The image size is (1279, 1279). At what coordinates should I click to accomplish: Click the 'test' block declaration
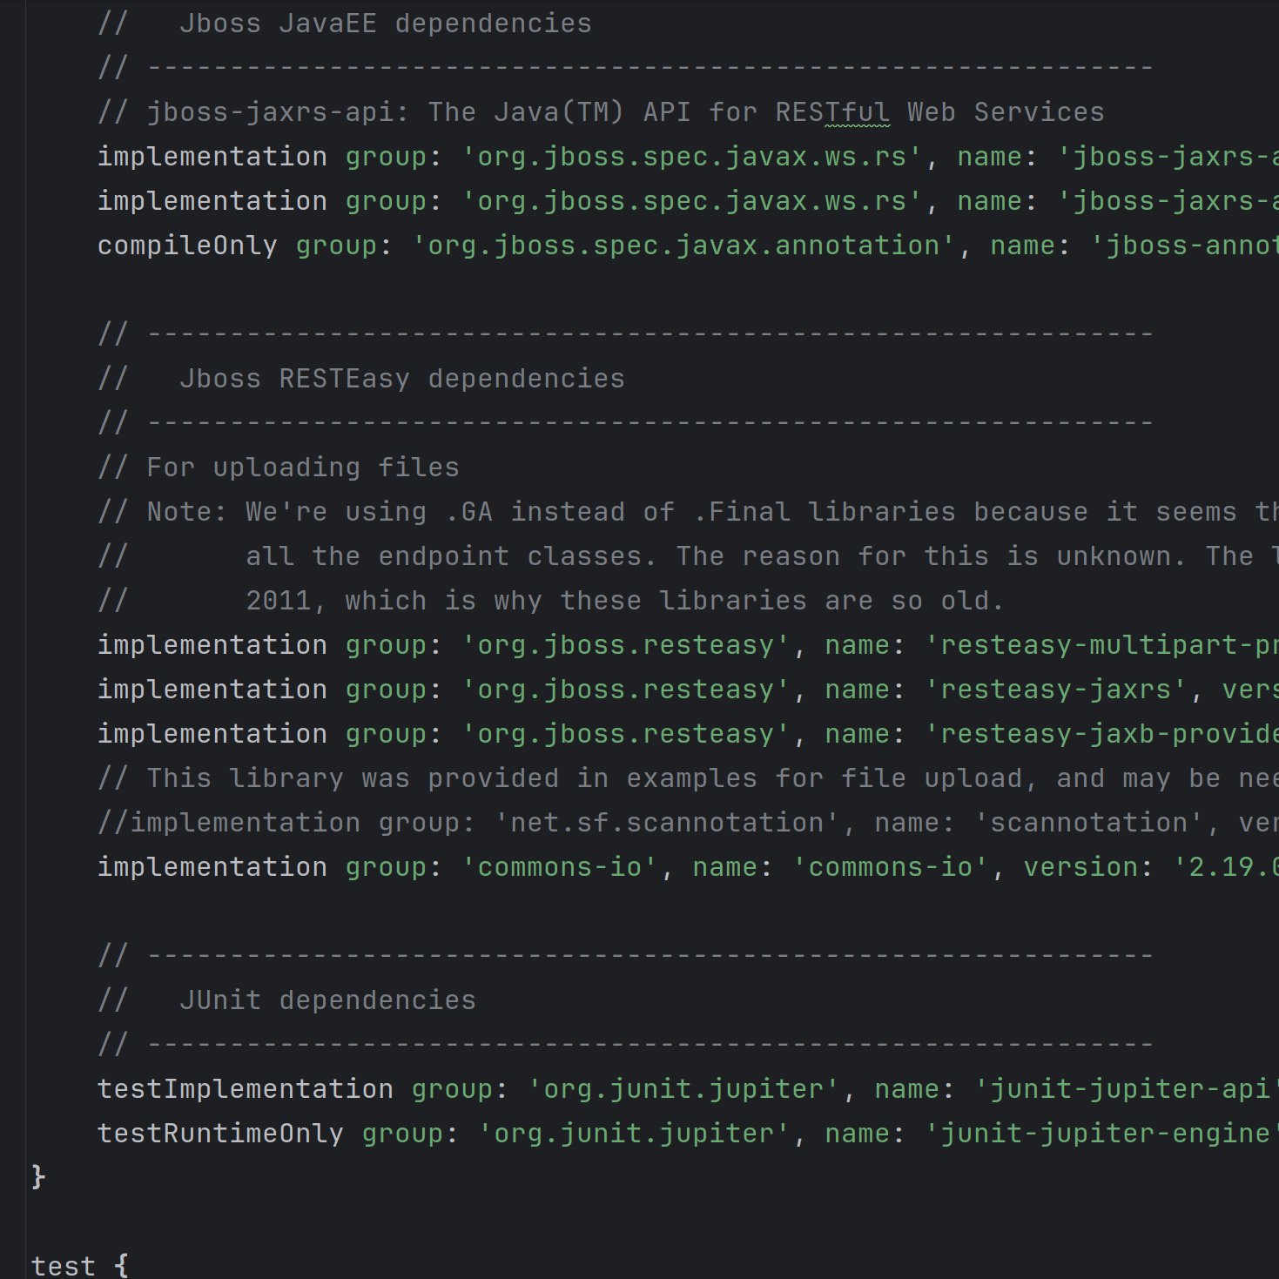(x=63, y=1265)
